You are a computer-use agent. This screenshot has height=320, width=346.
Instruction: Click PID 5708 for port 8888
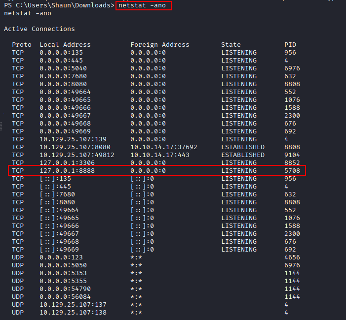[x=292, y=171]
